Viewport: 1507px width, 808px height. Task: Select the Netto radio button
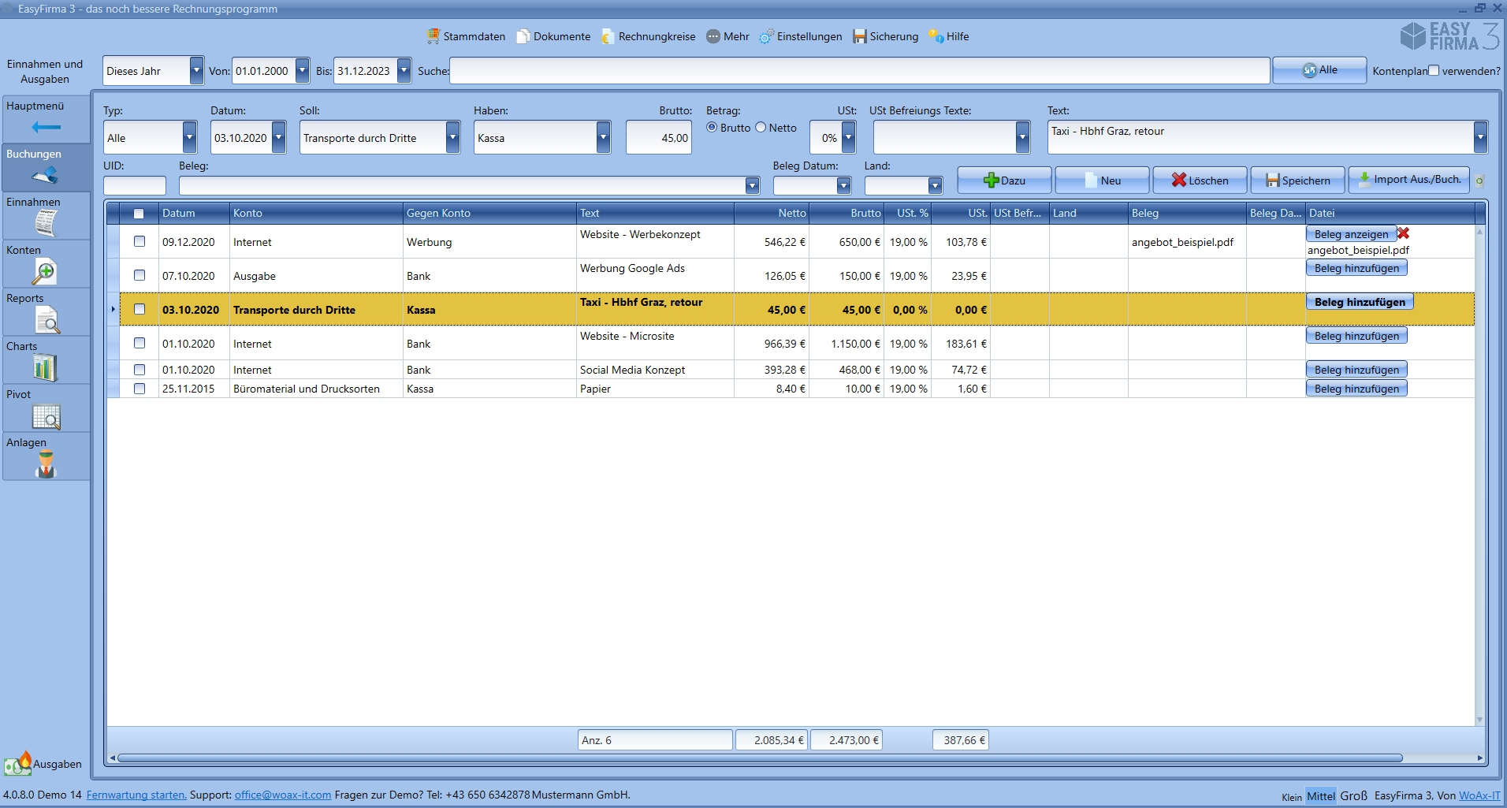click(761, 127)
